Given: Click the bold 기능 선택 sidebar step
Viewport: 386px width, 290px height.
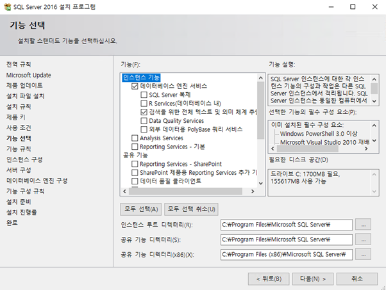Looking at the screenshot, I should click(x=19, y=138).
